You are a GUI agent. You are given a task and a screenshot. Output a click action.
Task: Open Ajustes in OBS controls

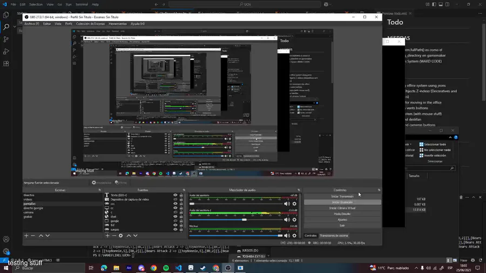pos(342,220)
